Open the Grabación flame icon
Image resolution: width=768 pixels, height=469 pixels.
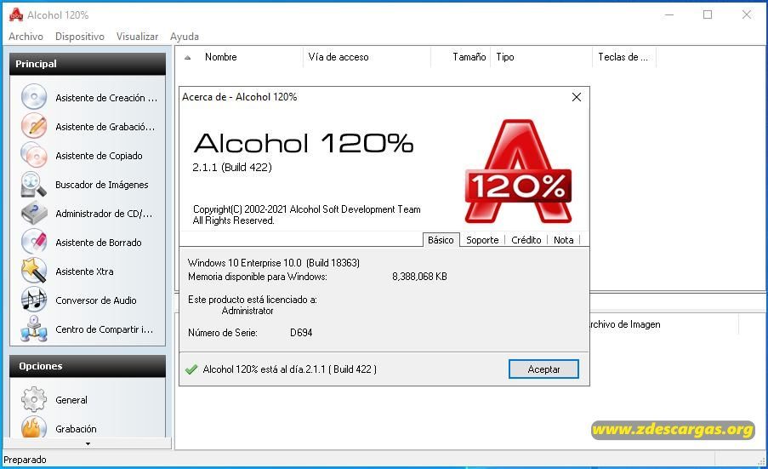click(x=34, y=427)
